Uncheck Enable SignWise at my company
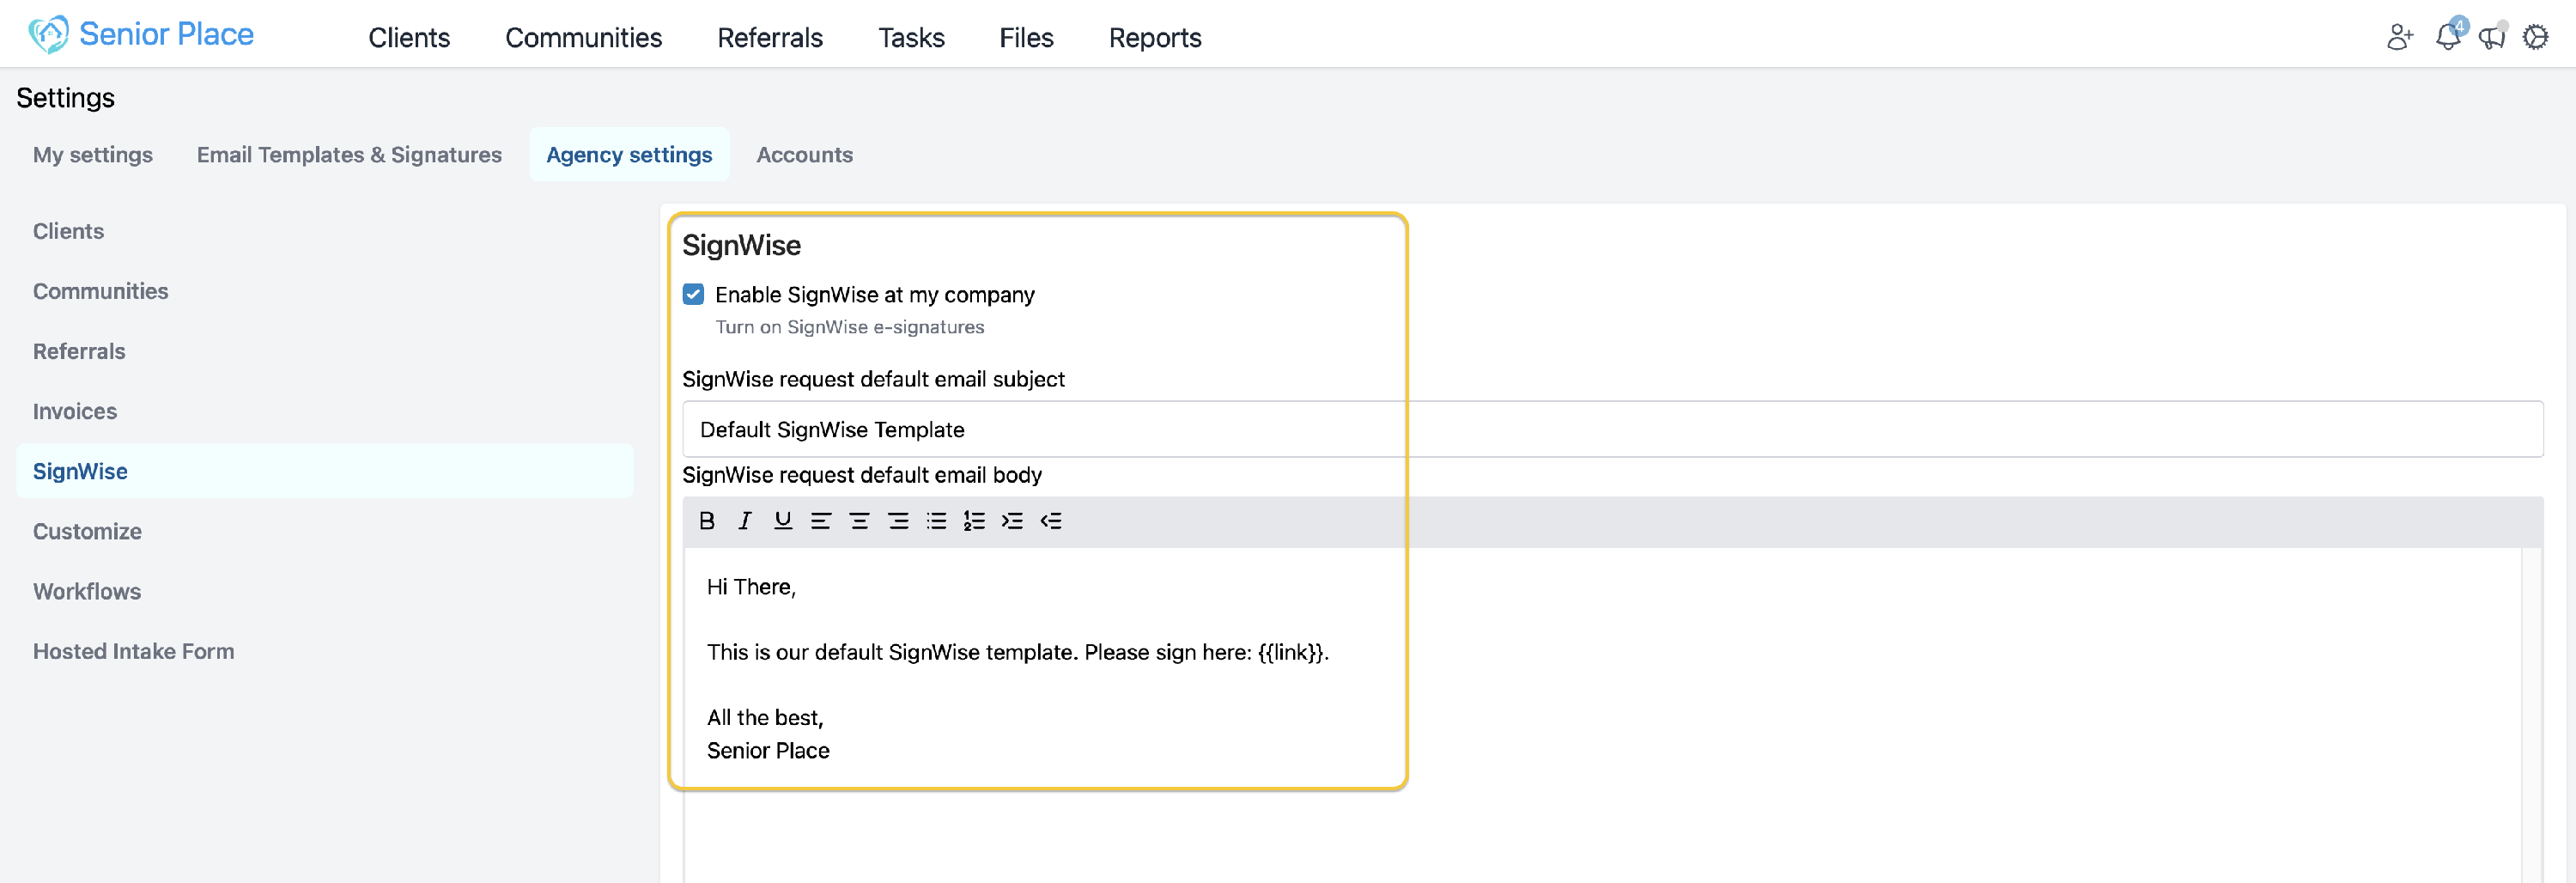Screen dimensions: 2576x883 click(x=693, y=294)
